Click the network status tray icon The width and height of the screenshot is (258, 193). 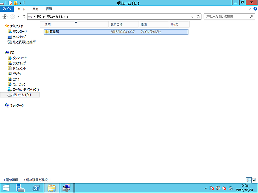tap(218, 188)
